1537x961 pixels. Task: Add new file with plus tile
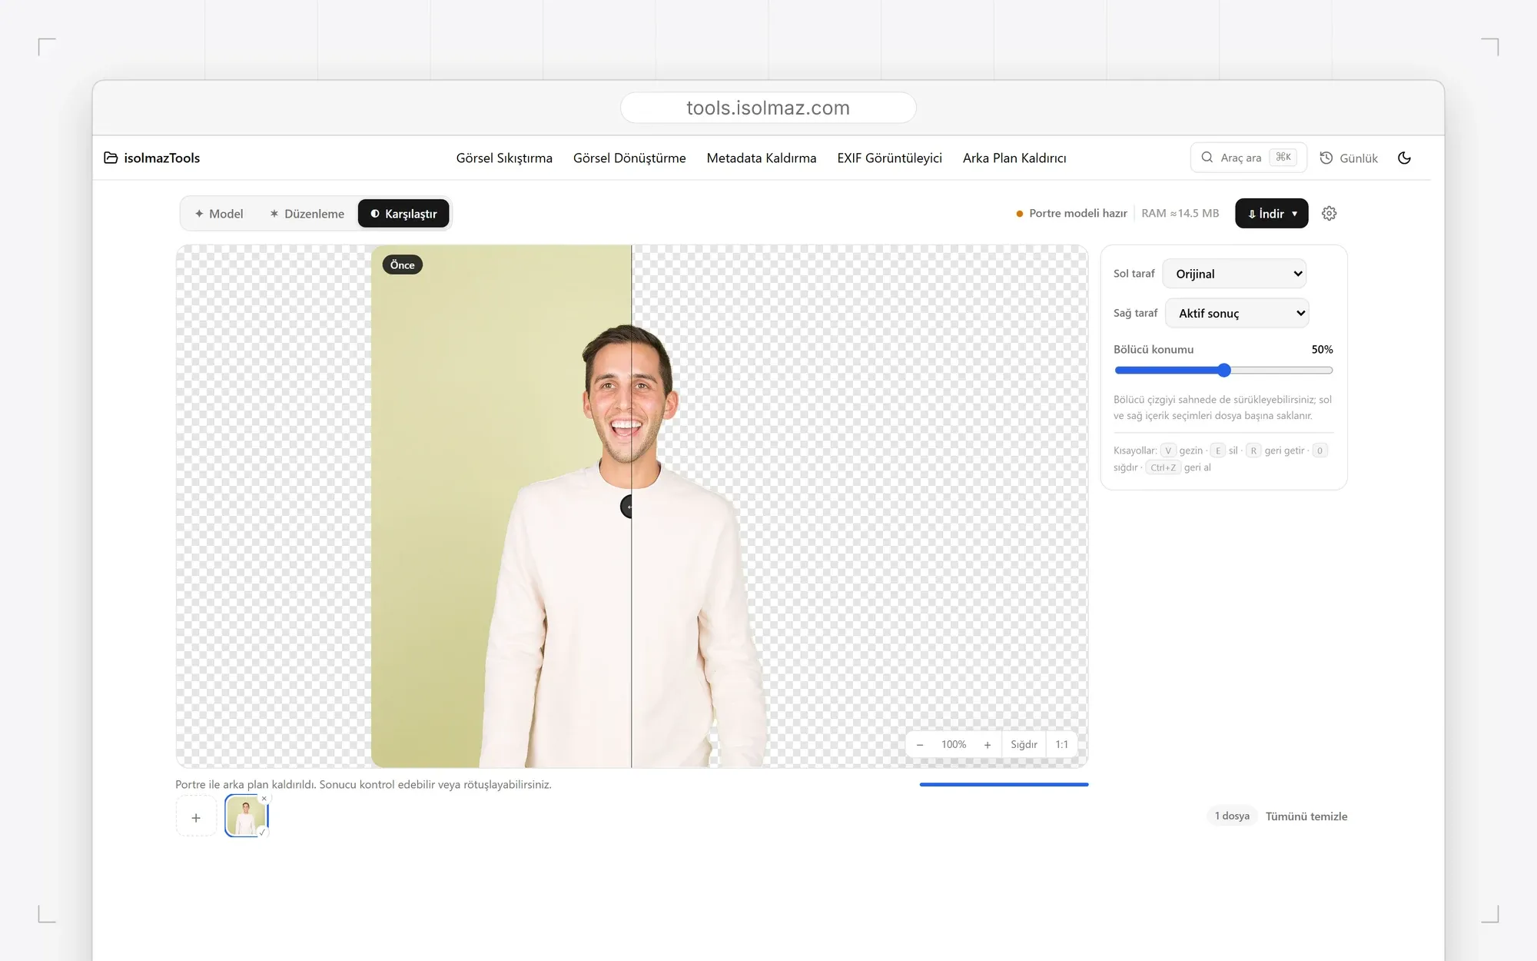[196, 817]
